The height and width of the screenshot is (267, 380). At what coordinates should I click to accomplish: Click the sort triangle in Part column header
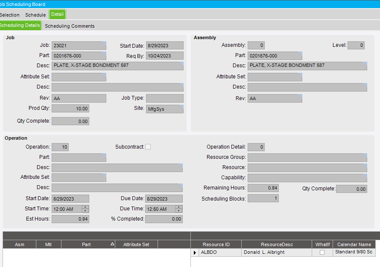point(112,244)
